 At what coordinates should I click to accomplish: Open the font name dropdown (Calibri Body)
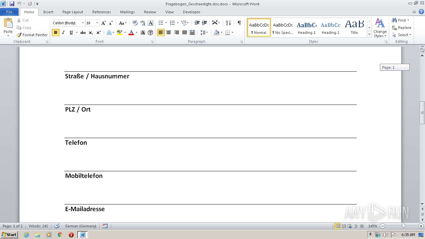[x=83, y=23]
